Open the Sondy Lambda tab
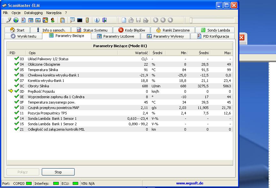276x188 pixels. point(215,30)
